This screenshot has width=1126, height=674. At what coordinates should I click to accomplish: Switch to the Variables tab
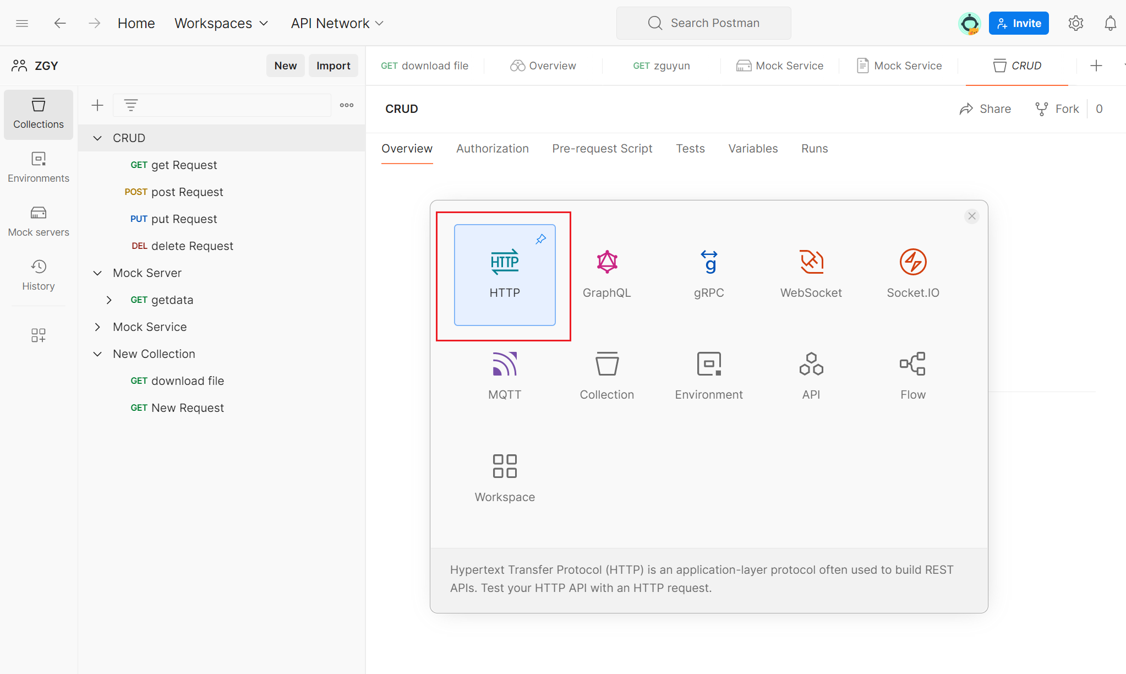(x=753, y=148)
